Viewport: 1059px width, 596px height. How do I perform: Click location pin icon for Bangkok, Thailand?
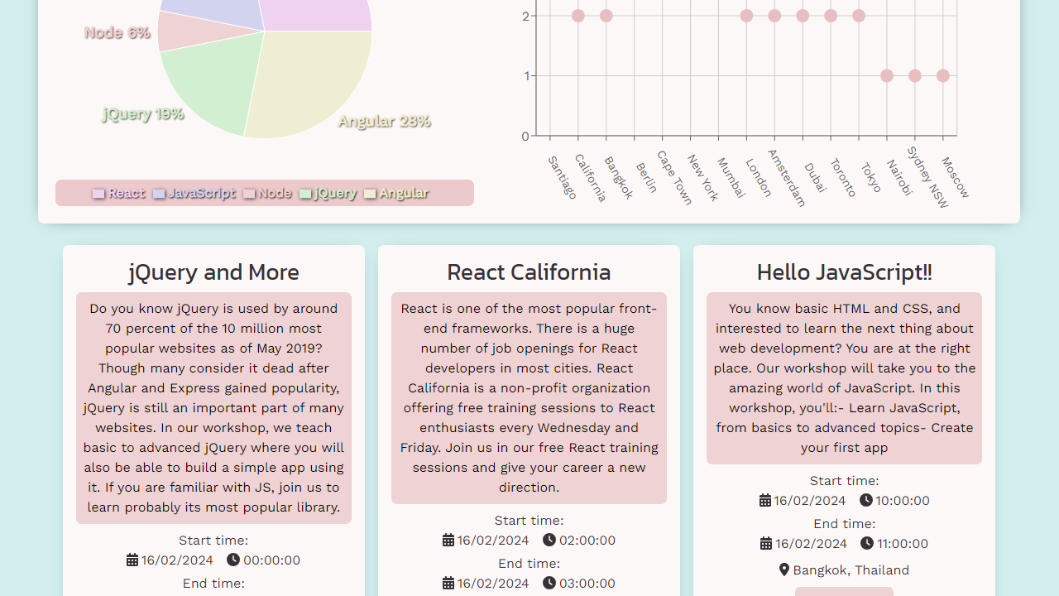(x=784, y=570)
